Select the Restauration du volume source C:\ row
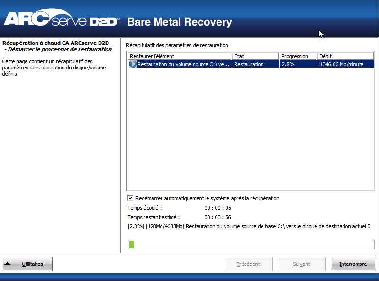 point(251,64)
